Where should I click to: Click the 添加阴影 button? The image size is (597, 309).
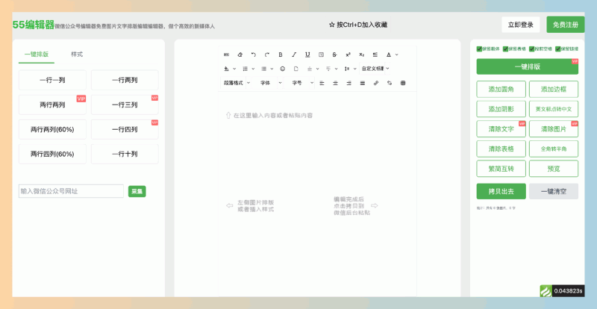(x=501, y=109)
